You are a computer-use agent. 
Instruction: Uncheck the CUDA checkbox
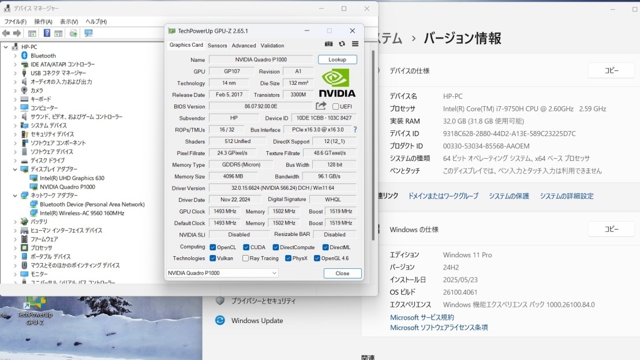[x=246, y=247]
